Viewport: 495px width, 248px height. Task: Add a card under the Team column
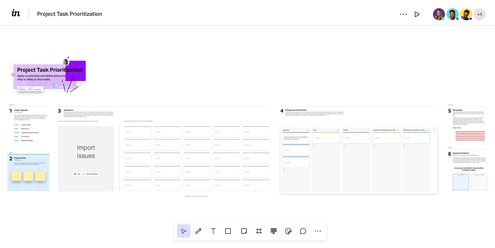point(314,145)
